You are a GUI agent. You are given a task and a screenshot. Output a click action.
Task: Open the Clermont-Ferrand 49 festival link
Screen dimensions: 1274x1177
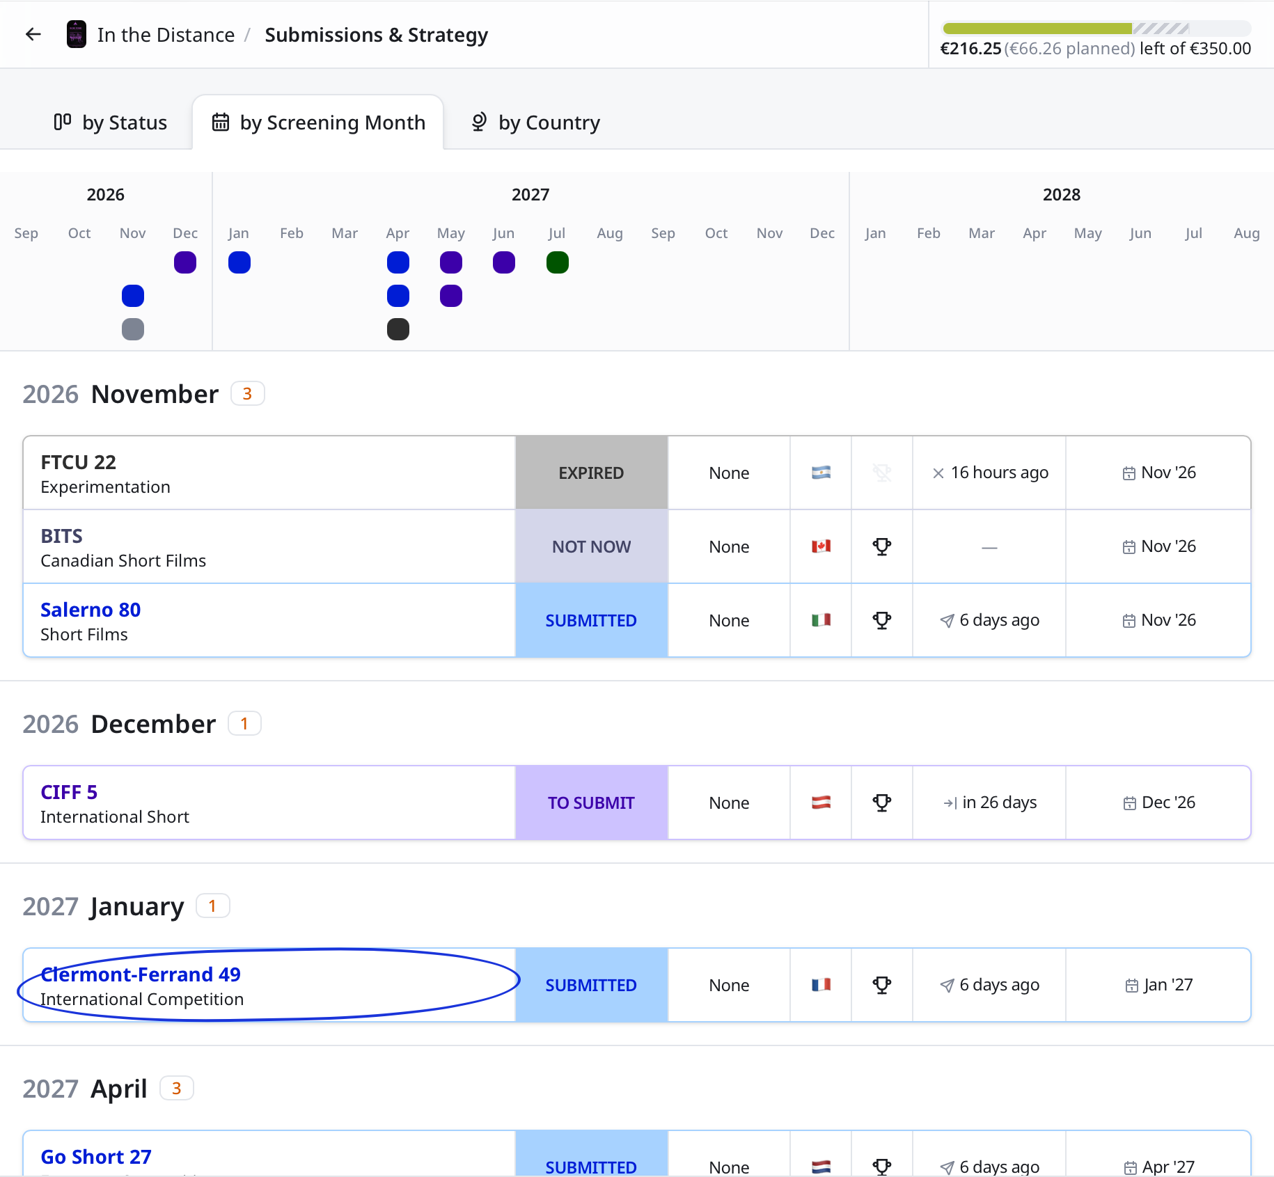(141, 974)
